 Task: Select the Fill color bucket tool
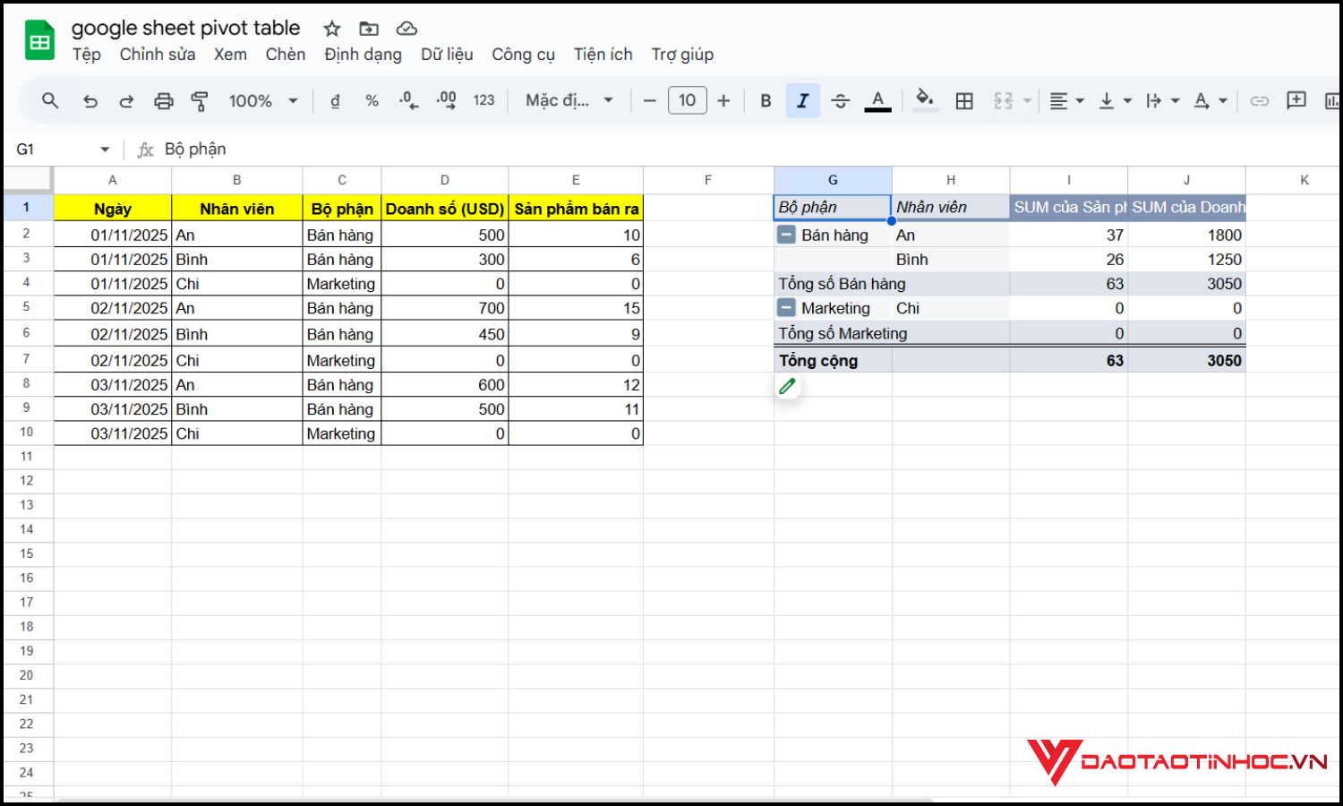click(925, 100)
